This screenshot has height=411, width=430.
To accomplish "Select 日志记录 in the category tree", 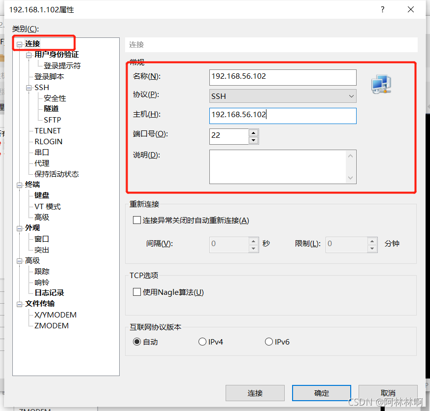I will pyautogui.click(x=49, y=293).
